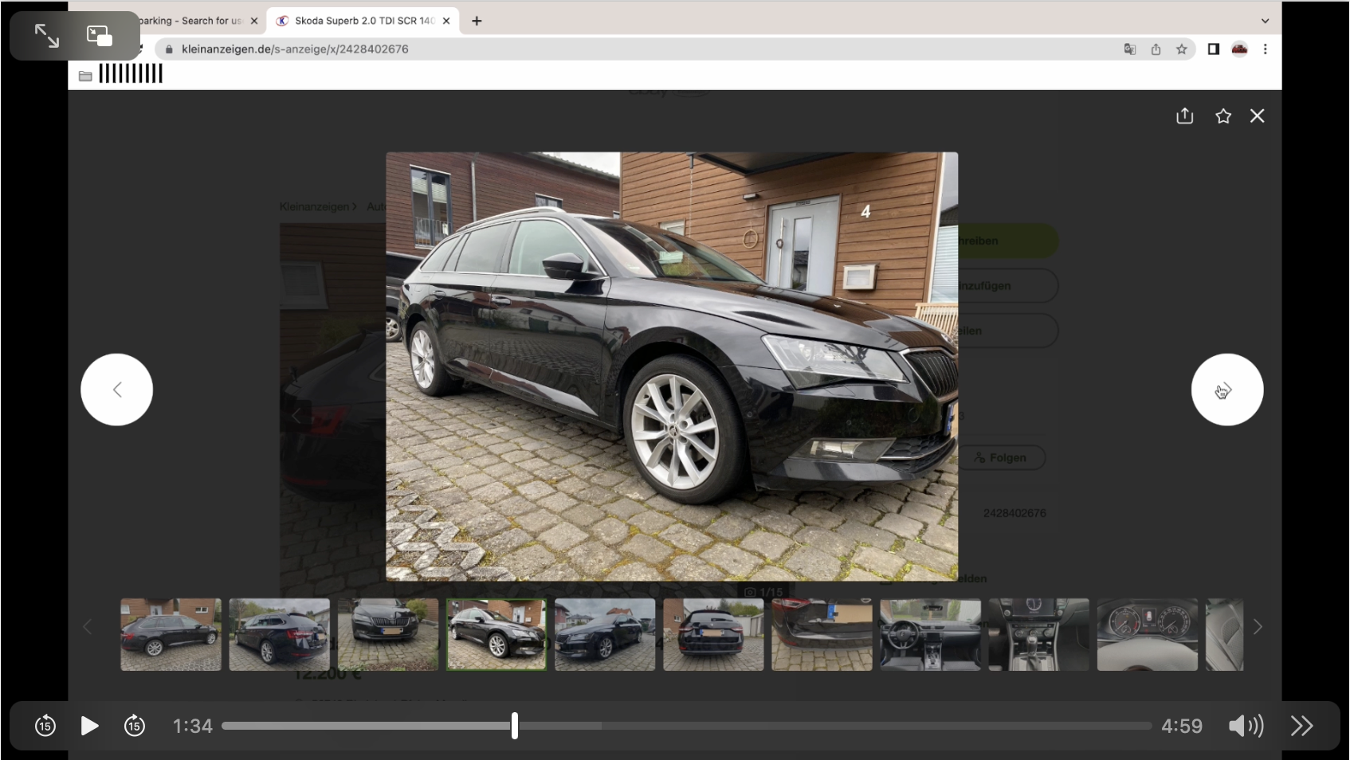This screenshot has height=760, width=1350.
Task: Open a new browser tab
Action: (477, 21)
